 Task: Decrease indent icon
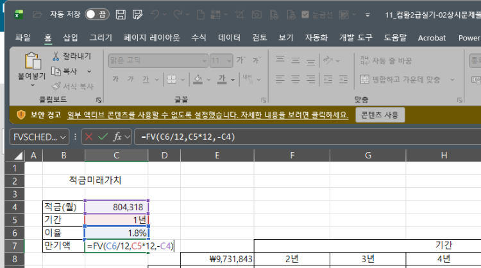pyautogui.click(x=328, y=80)
